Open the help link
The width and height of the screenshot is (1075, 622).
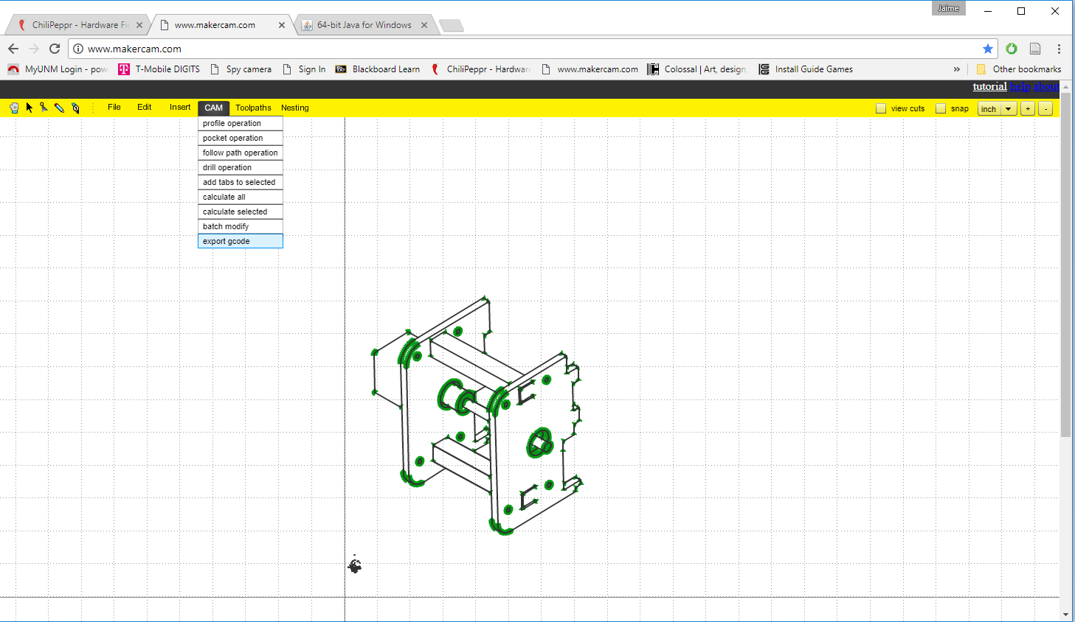pyautogui.click(x=1020, y=86)
